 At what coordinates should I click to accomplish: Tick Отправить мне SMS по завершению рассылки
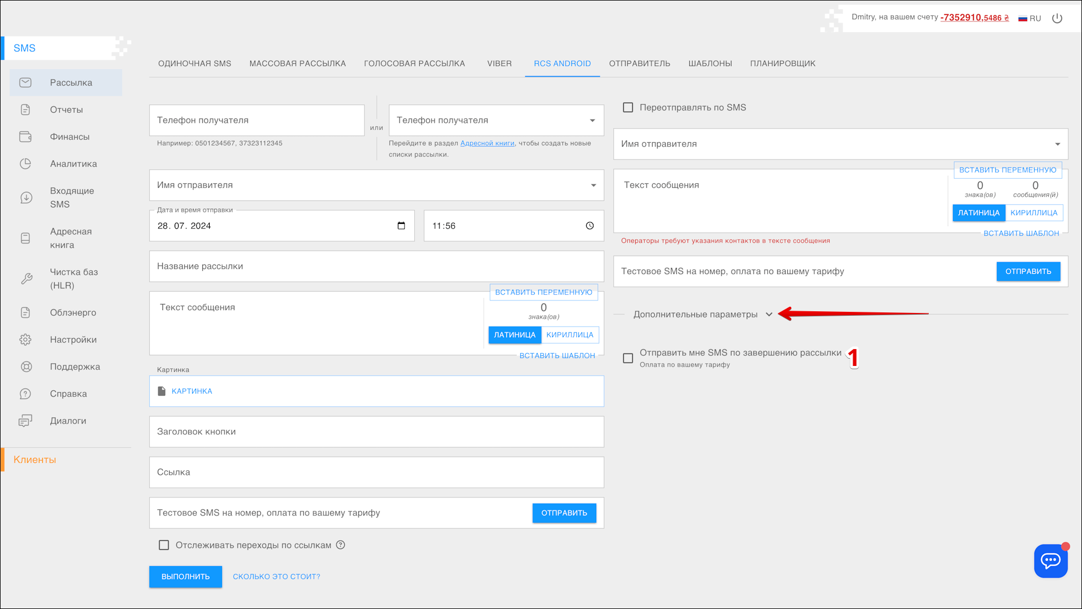628,358
